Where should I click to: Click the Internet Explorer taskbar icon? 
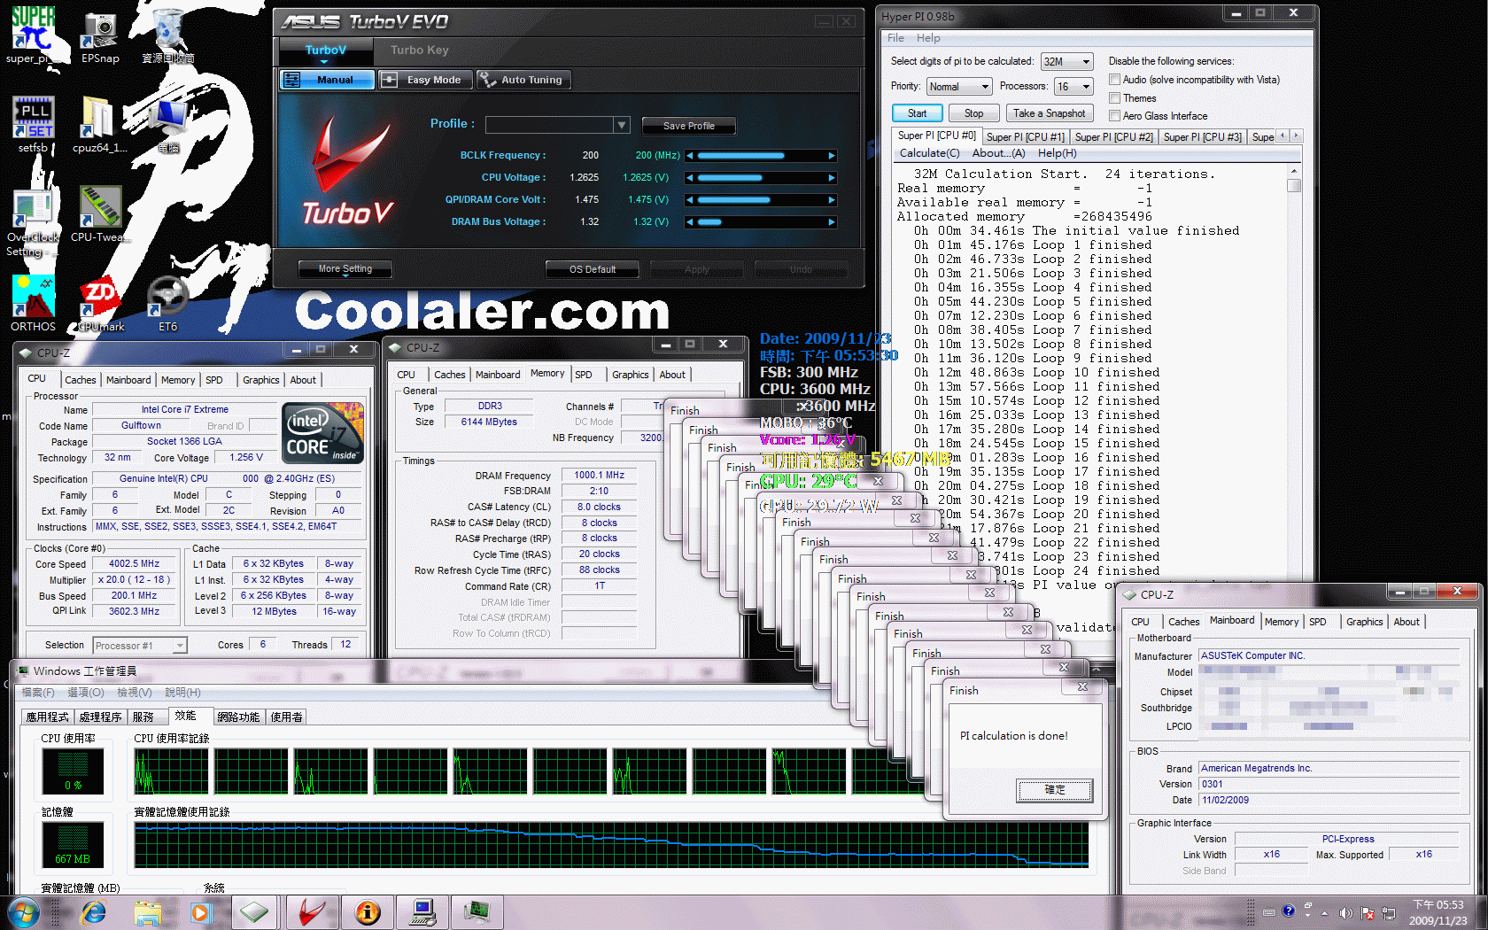coord(93,912)
